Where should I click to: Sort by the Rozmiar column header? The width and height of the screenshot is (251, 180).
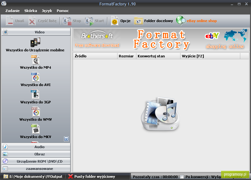click(x=127, y=56)
